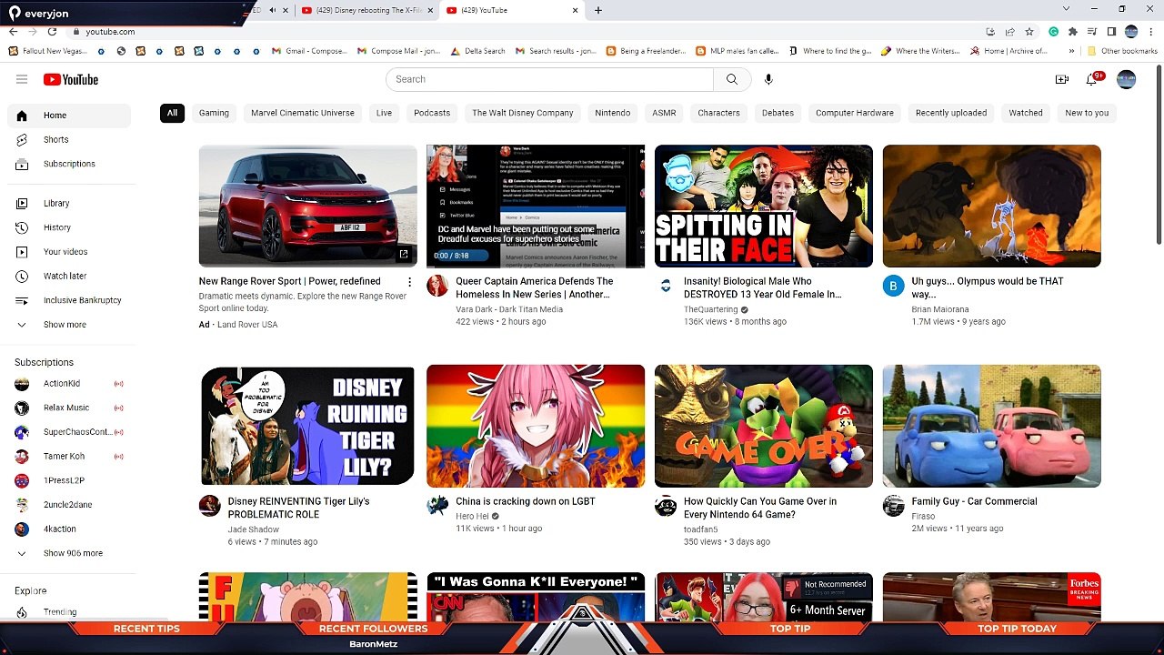Reload the page with the refresh icon
This screenshot has width=1164, height=655.
coord(52,32)
